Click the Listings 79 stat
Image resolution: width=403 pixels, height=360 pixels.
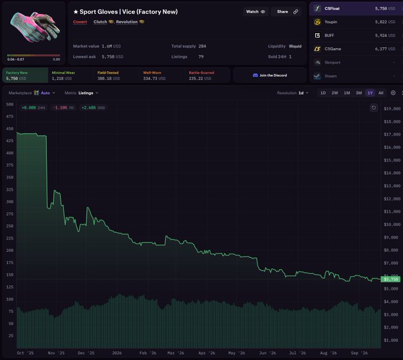pyautogui.click(x=188, y=57)
